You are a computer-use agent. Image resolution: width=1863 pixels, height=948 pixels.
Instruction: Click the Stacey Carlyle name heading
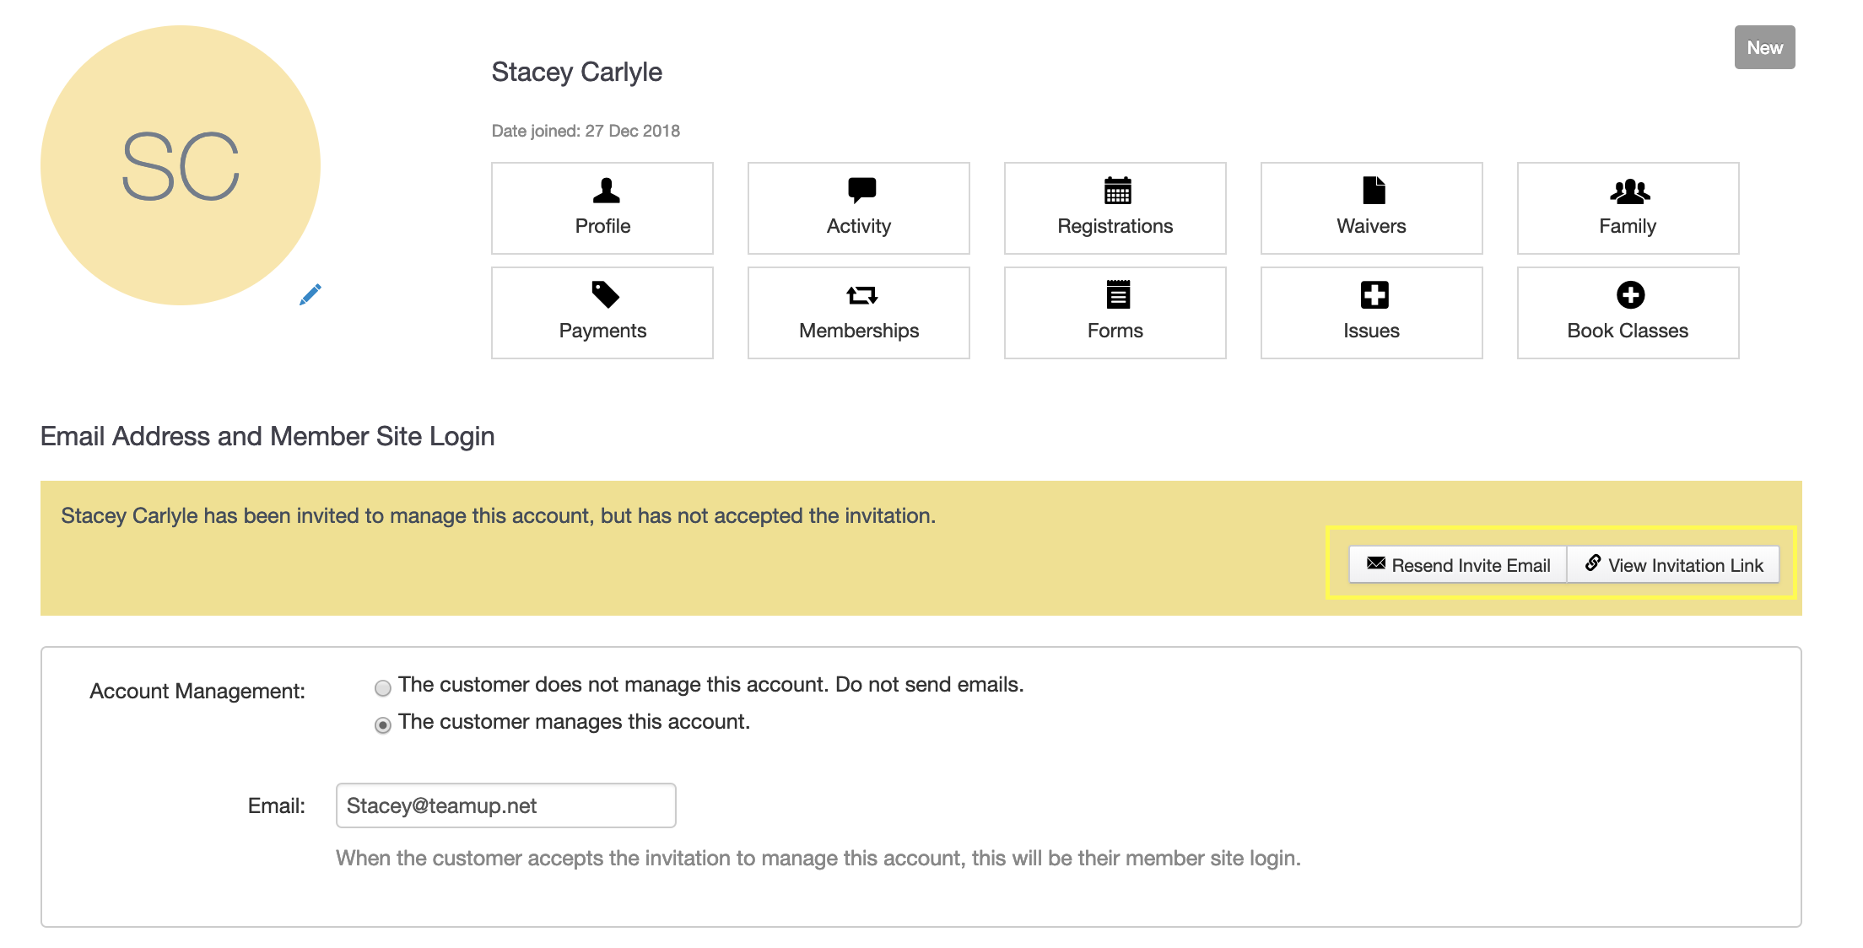click(x=576, y=73)
